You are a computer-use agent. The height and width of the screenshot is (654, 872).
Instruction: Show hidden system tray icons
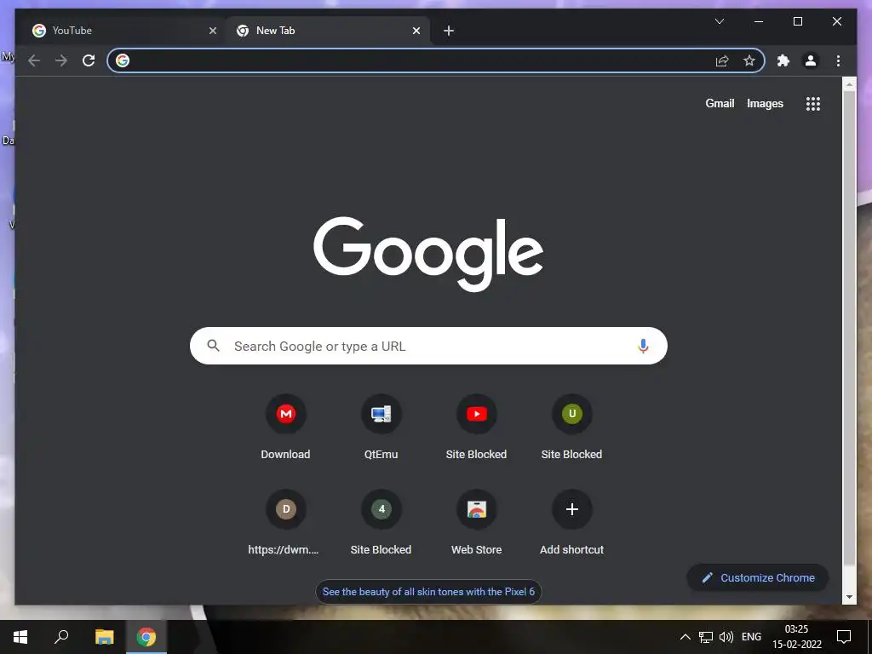click(686, 637)
